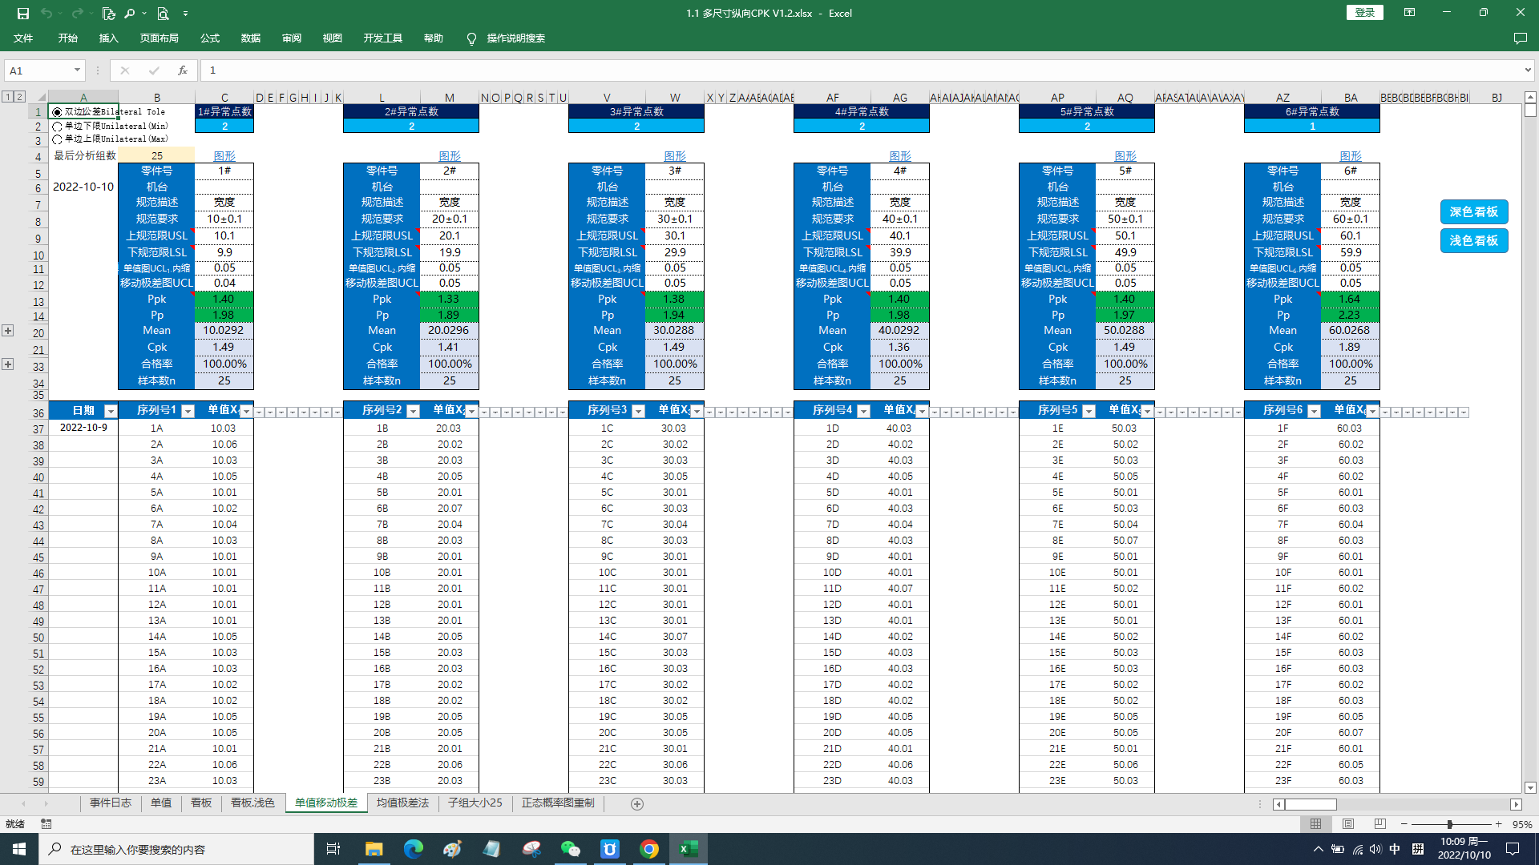Click the horizontal scrollbar right arrow
The width and height of the screenshot is (1539, 865).
pyautogui.click(x=1516, y=804)
